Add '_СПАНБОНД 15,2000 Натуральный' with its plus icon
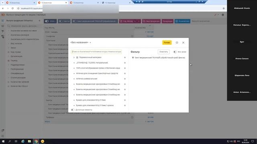Screen dimensions: 257x144 click(125, 63)
